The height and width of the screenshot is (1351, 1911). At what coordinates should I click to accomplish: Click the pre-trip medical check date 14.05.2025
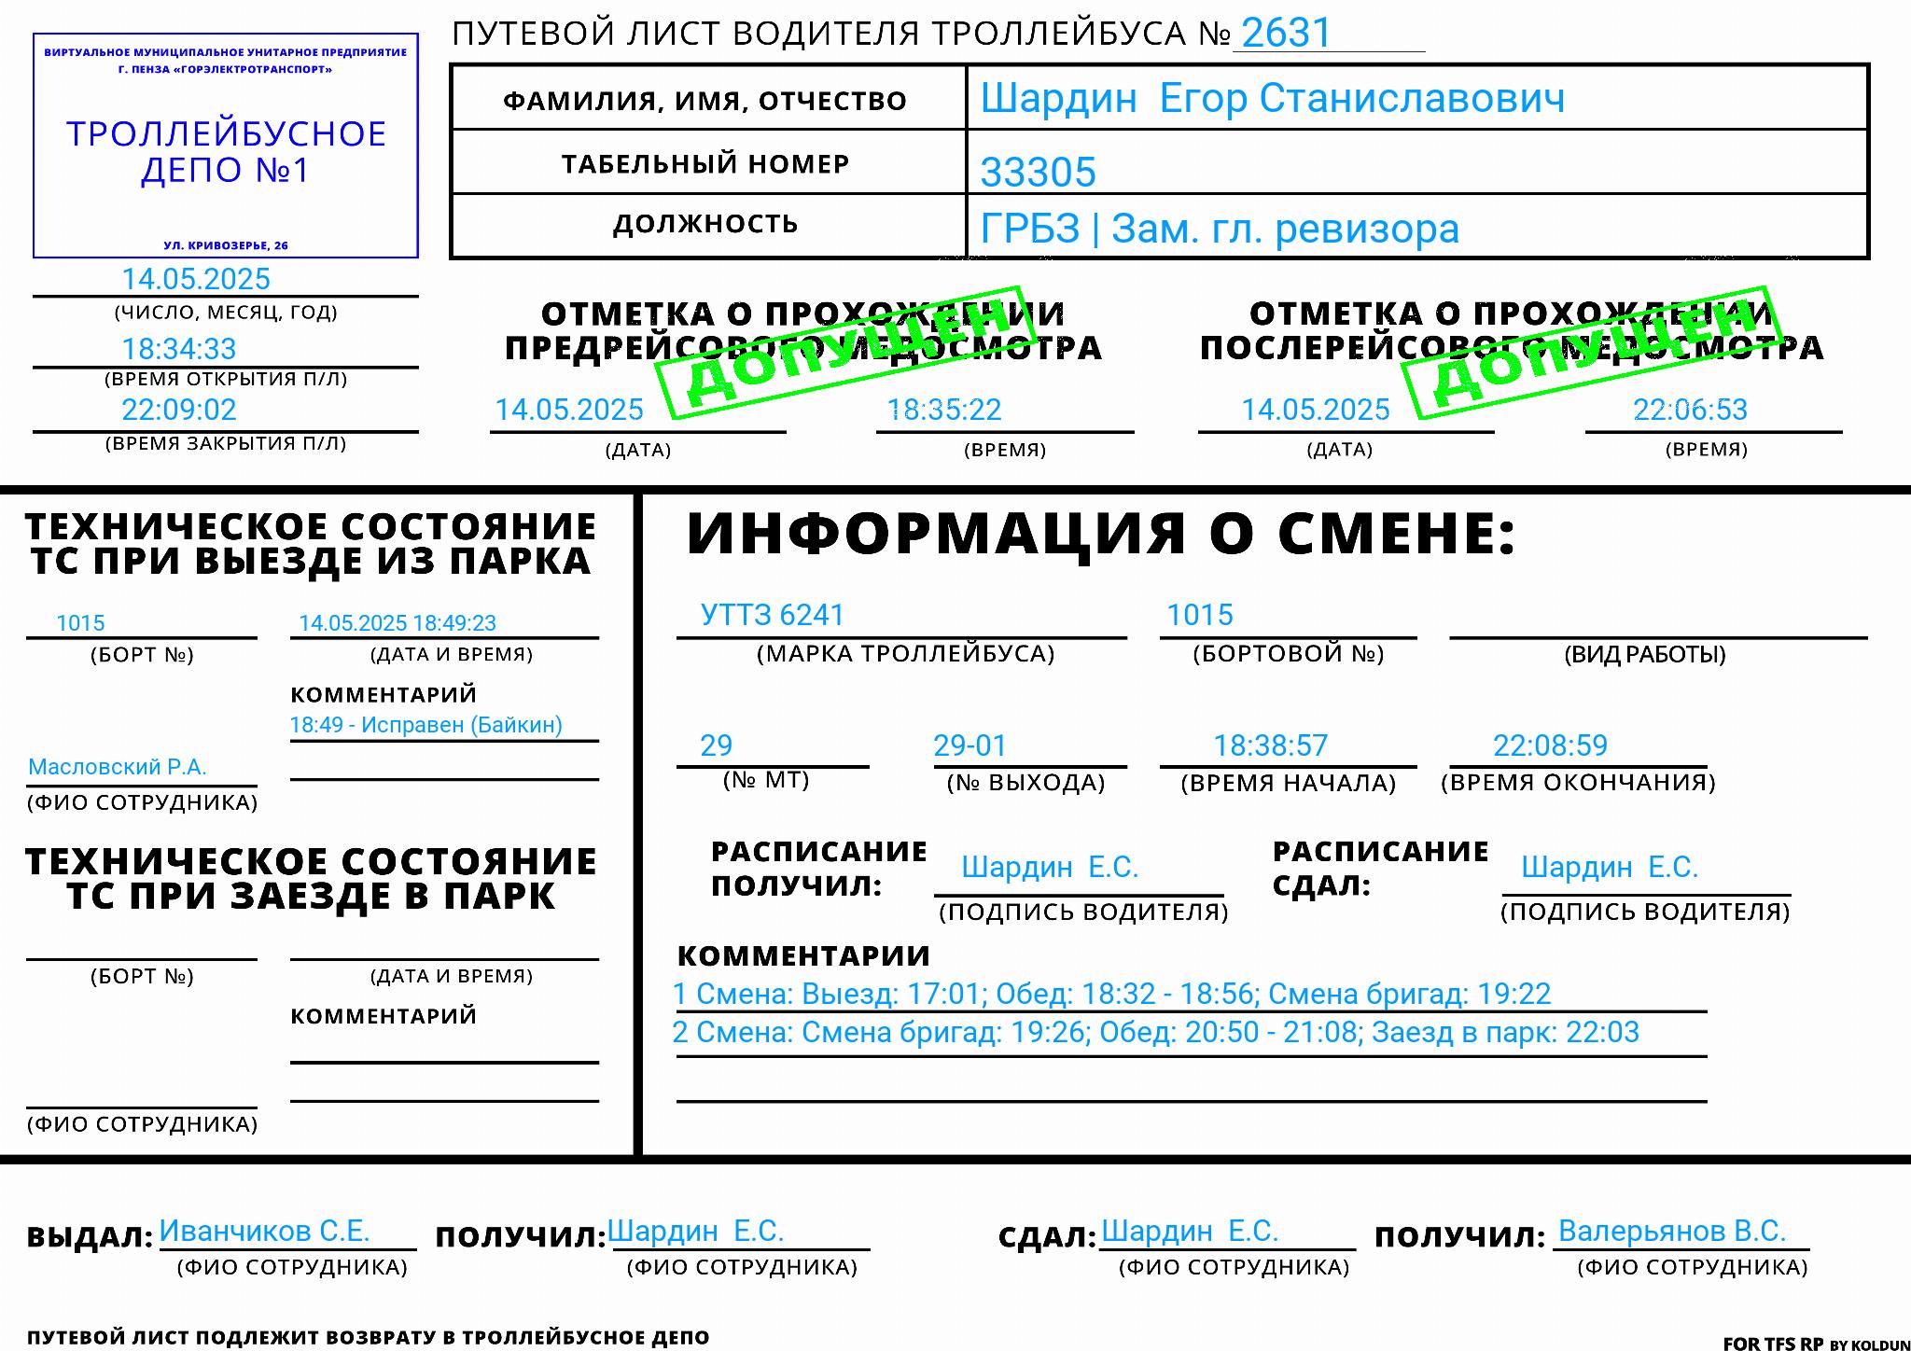(x=569, y=410)
